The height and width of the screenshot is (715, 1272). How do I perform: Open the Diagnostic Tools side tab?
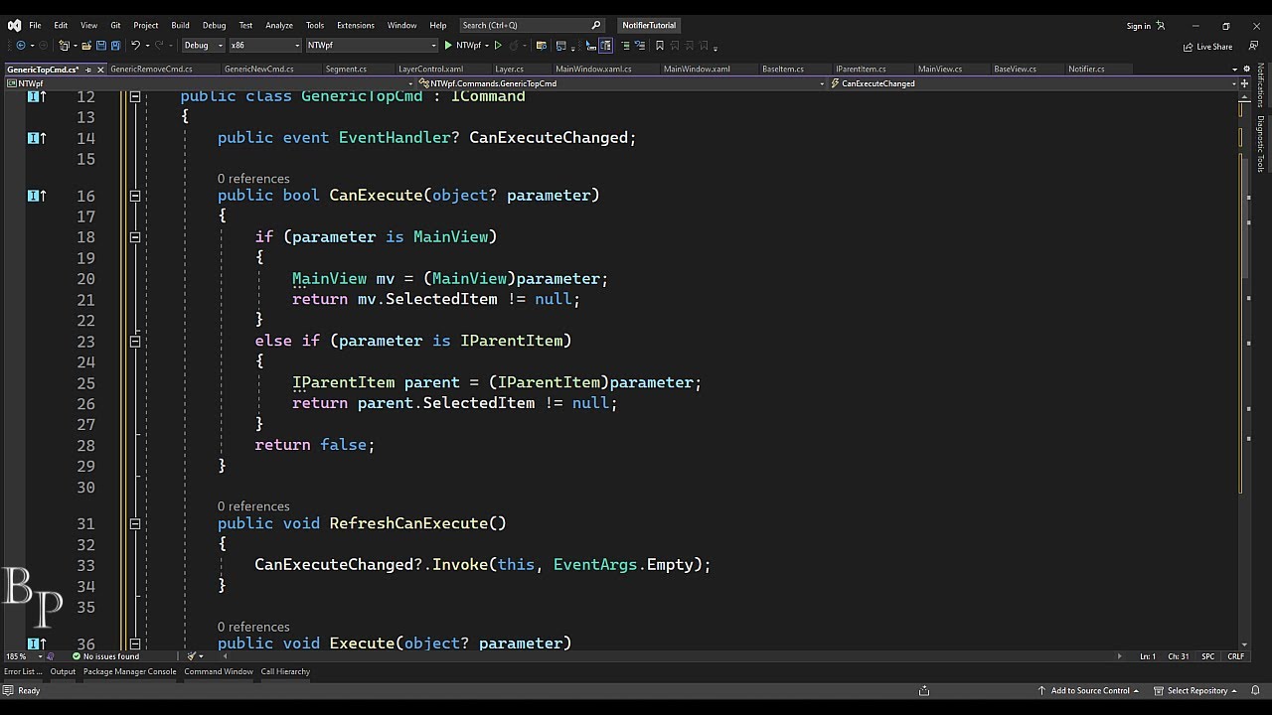click(x=1261, y=144)
